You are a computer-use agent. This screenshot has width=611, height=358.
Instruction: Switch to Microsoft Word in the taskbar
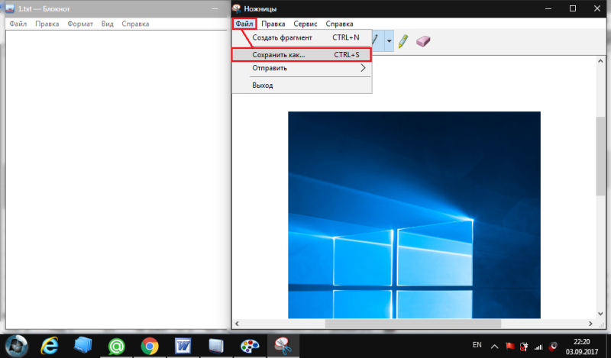point(183,346)
